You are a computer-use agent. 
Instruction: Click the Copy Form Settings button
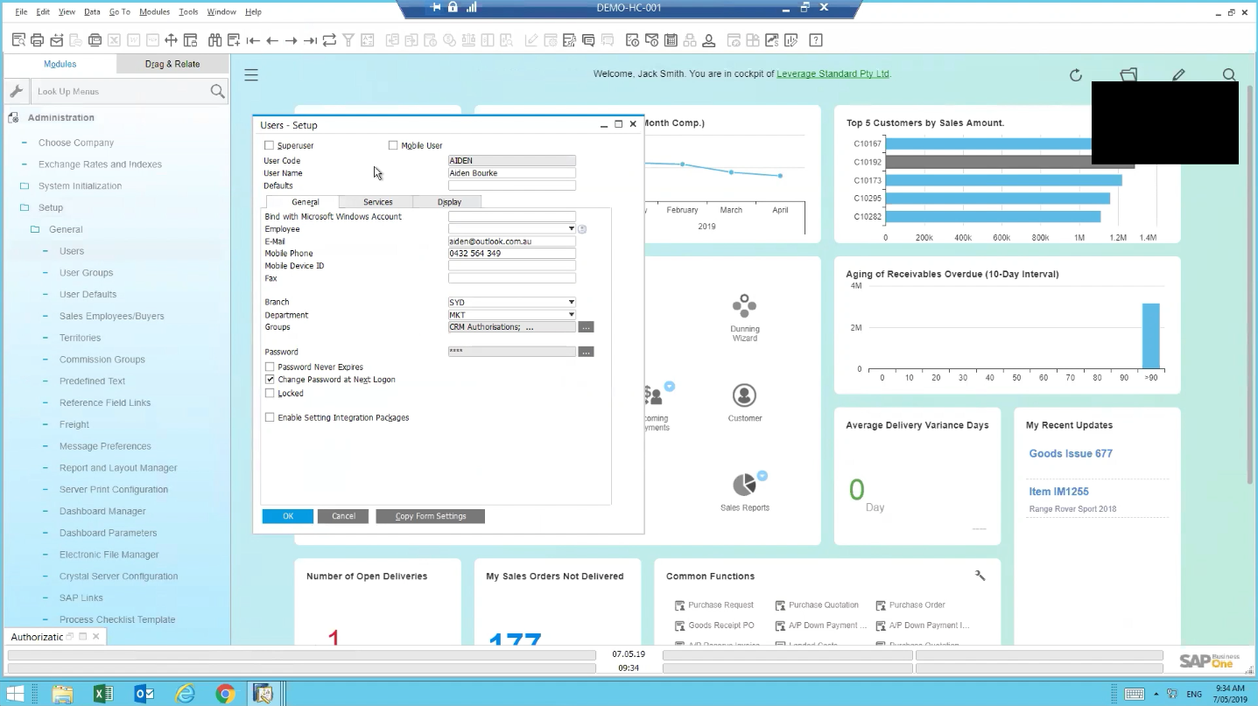click(x=430, y=516)
